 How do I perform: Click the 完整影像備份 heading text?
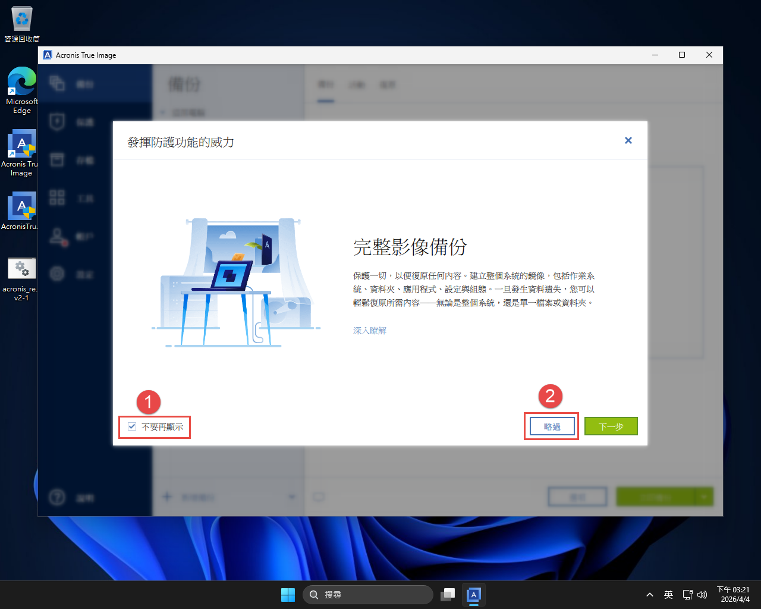click(410, 247)
